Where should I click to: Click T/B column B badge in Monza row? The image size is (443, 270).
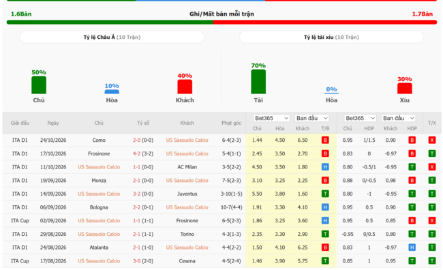325,181
